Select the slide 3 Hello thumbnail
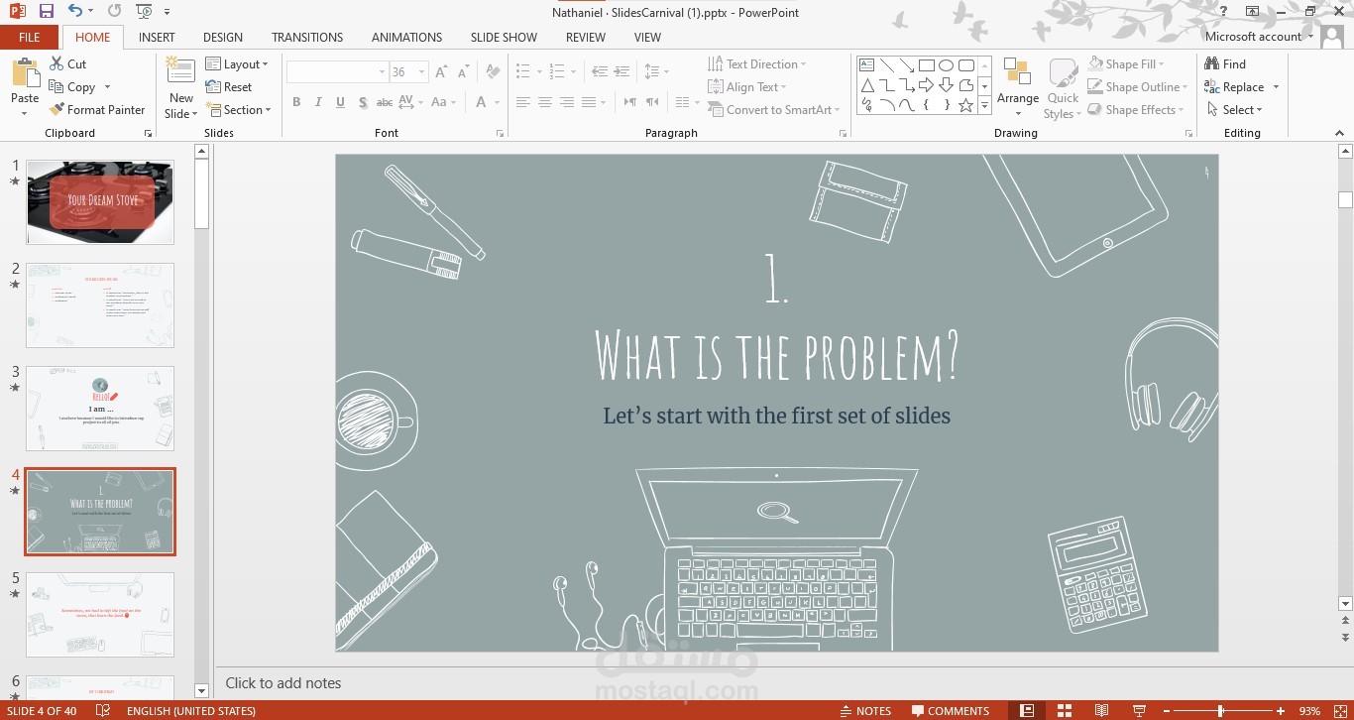1354x720 pixels. point(100,409)
